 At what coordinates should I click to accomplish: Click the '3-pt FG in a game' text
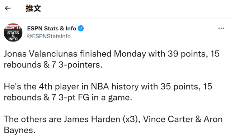95,98
